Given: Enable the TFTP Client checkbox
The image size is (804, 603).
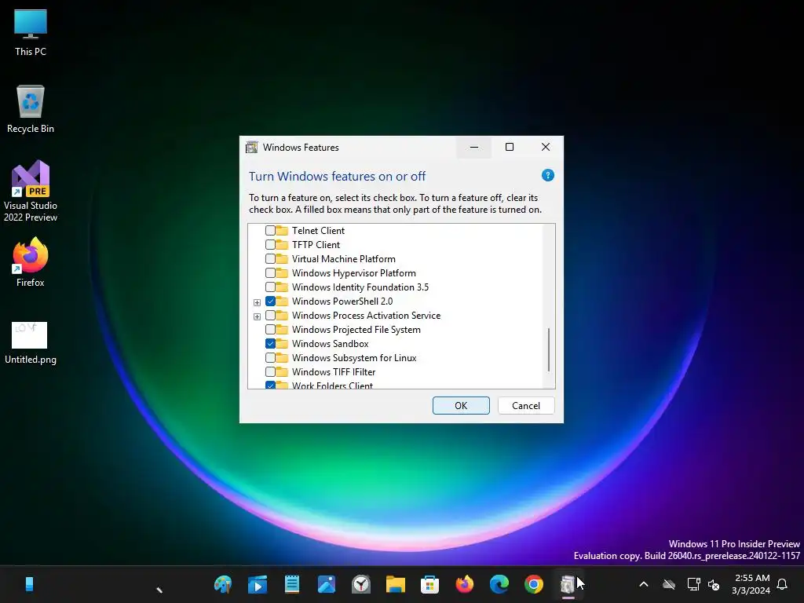Looking at the screenshot, I should [x=270, y=245].
